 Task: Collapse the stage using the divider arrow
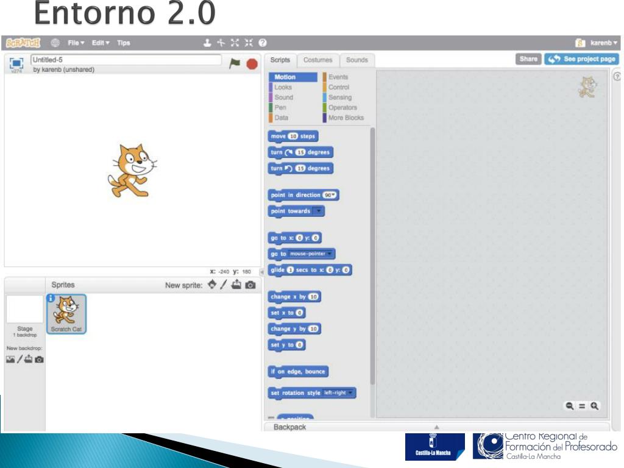tap(261, 272)
